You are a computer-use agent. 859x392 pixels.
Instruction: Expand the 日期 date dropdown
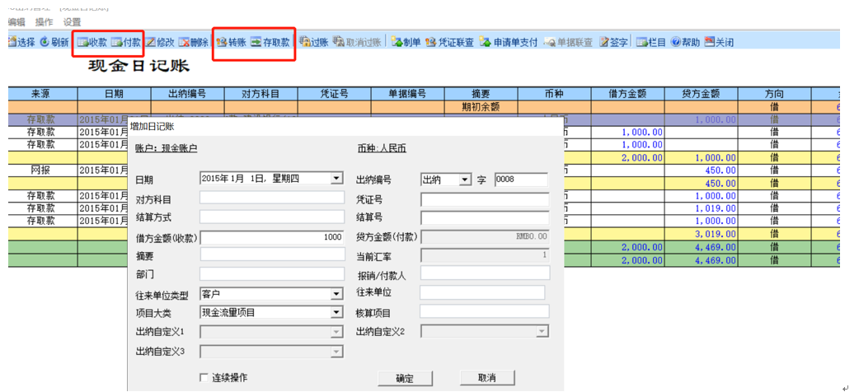coord(336,179)
